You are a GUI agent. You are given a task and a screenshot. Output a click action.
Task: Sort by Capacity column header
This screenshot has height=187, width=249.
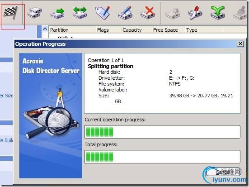(x=137, y=30)
